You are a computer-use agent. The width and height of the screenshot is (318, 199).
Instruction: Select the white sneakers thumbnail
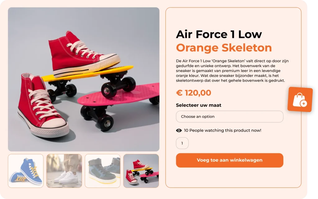click(x=64, y=171)
